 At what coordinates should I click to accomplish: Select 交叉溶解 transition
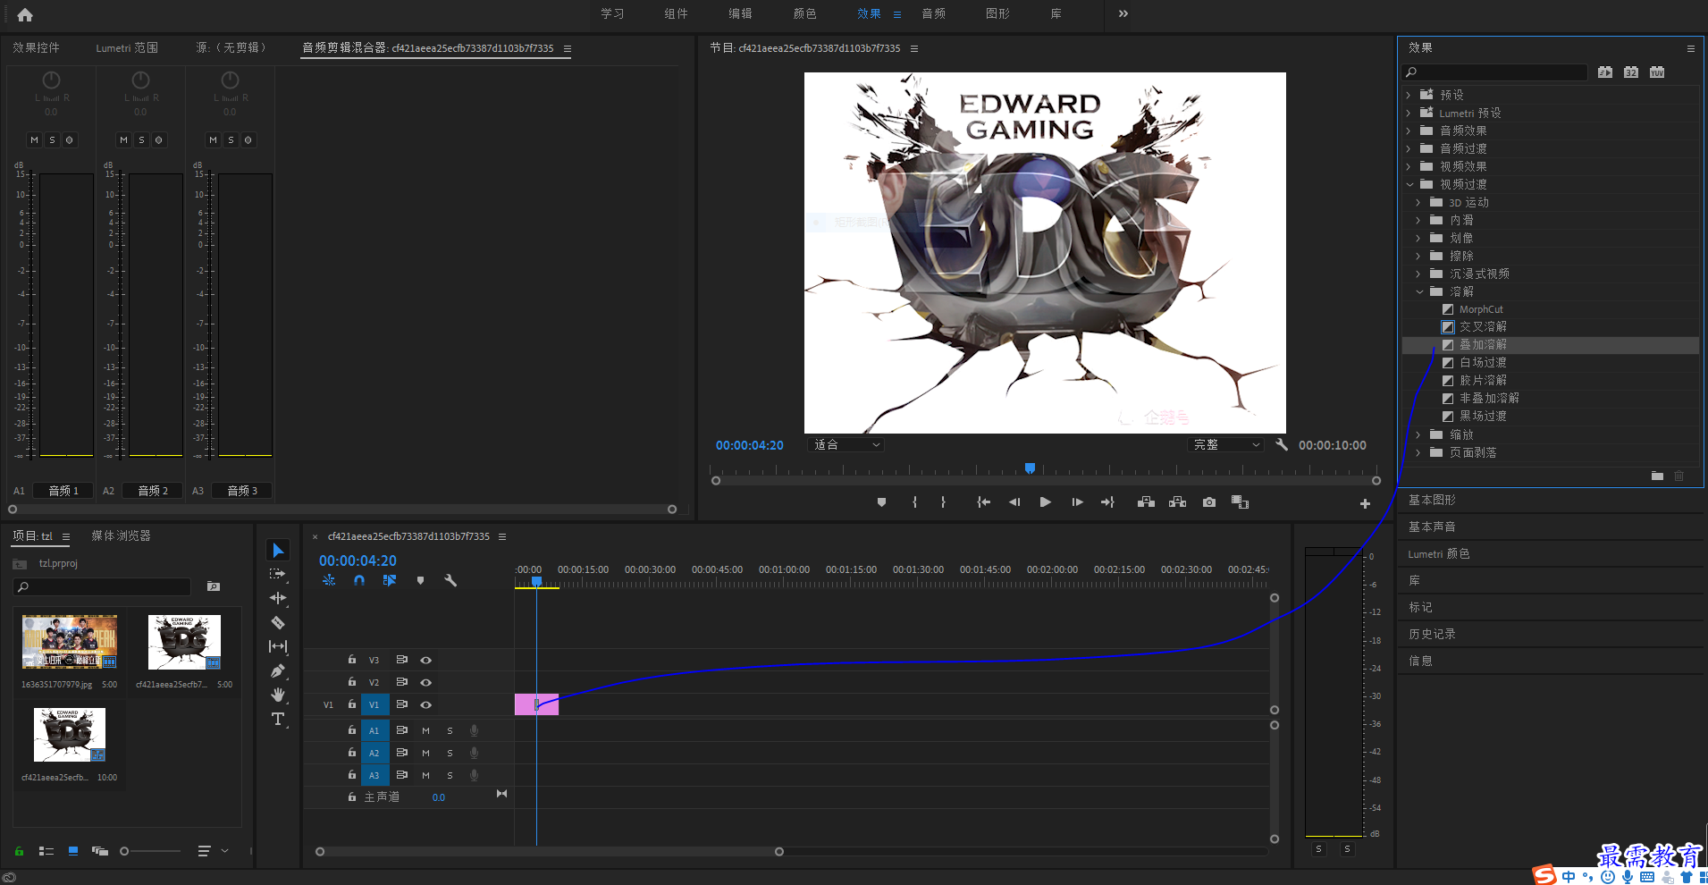[x=1483, y=327]
